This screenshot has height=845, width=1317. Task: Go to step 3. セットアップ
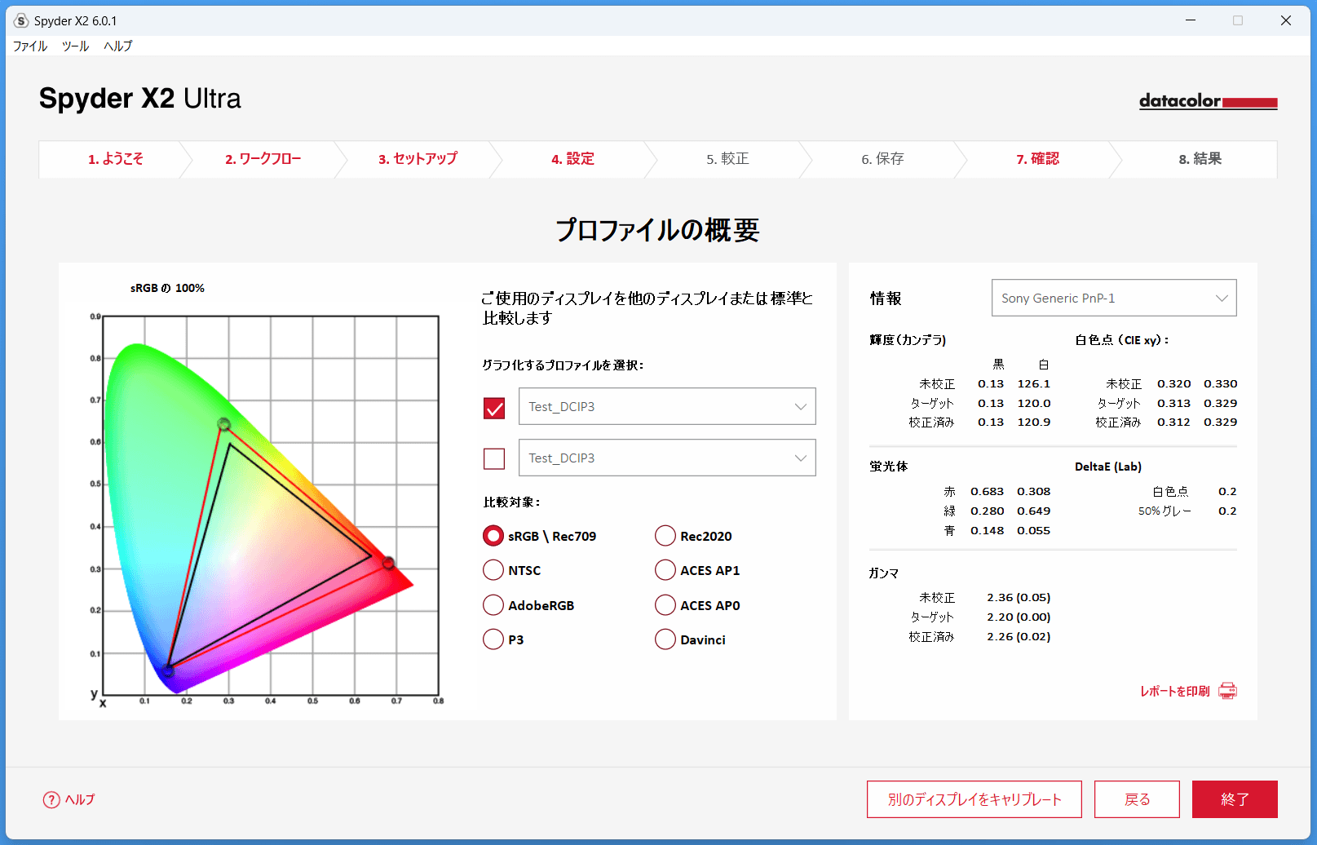[418, 159]
